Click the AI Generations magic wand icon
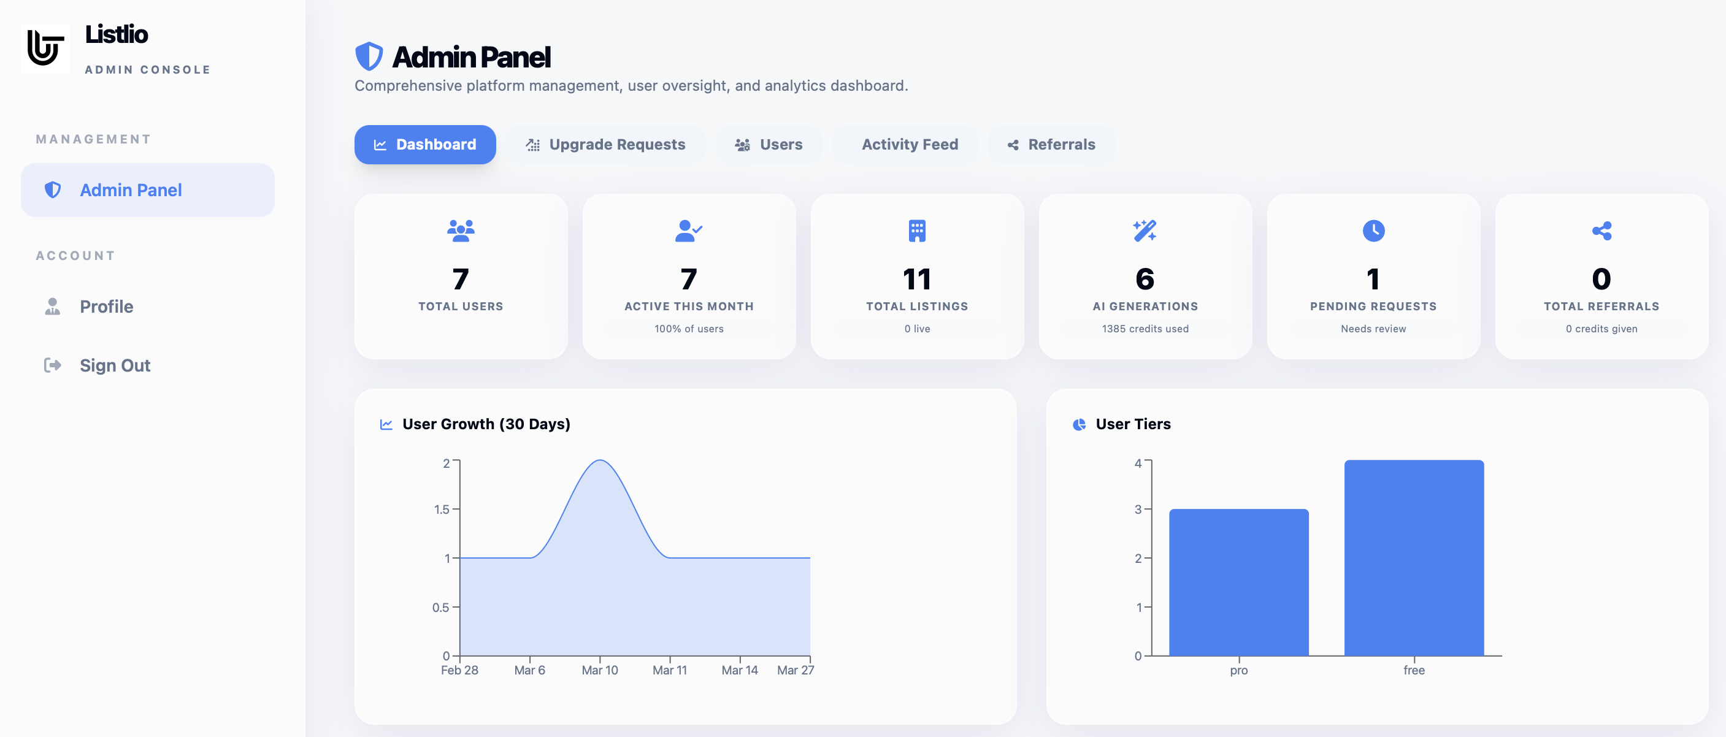The width and height of the screenshot is (1726, 737). [1145, 231]
